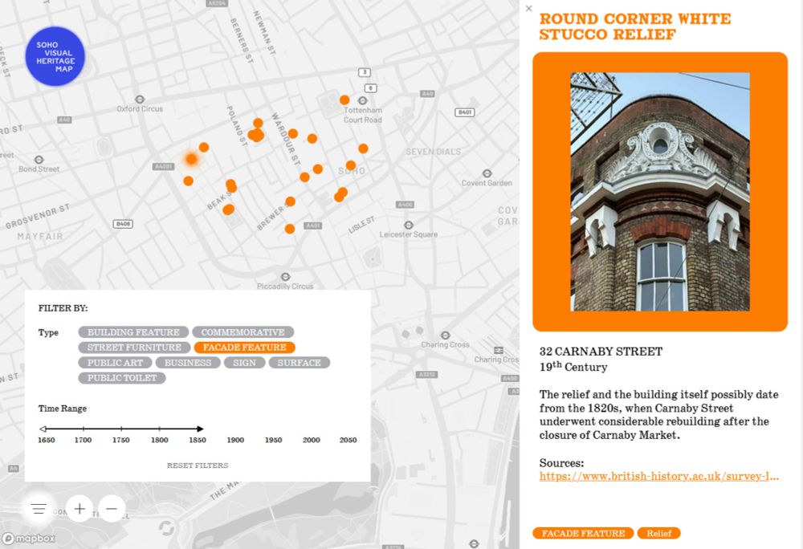Click the Seven Dials map label
This screenshot has height=549, width=803.
pos(434,152)
